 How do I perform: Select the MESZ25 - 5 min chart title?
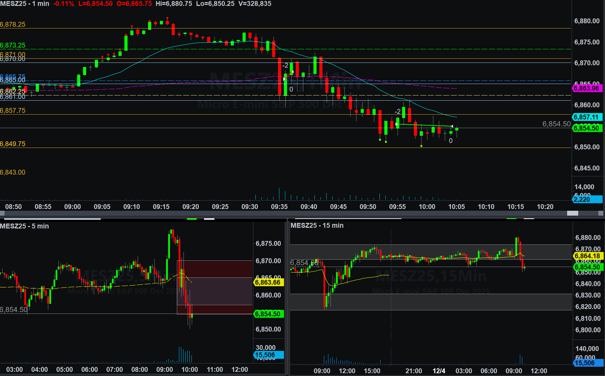(25, 226)
